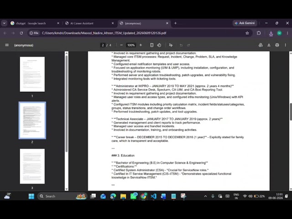Click the 100% zoom level field
Screen dimensions: 292x219
tap(131, 45)
